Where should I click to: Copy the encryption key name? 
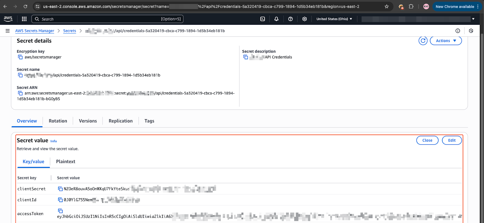[x=20, y=57]
